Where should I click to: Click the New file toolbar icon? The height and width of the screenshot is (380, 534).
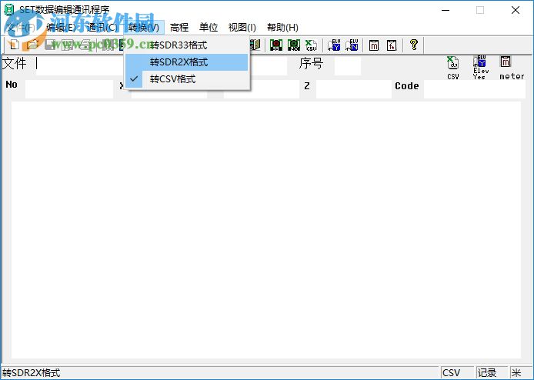pos(15,45)
